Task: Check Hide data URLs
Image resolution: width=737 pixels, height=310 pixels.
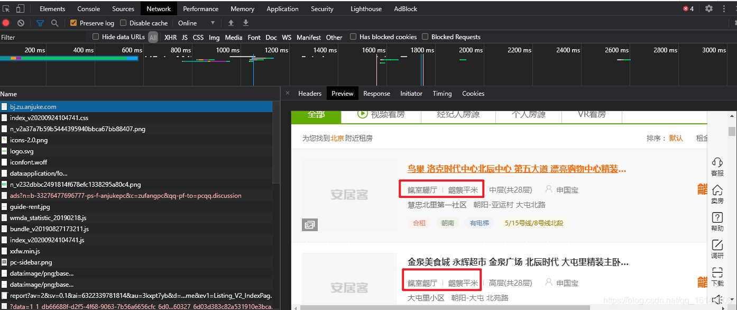Action: (x=96, y=37)
